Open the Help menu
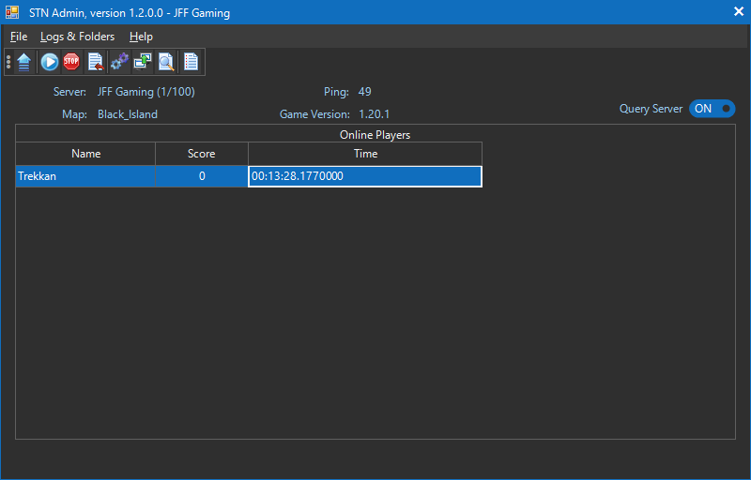The image size is (751, 480). (141, 37)
